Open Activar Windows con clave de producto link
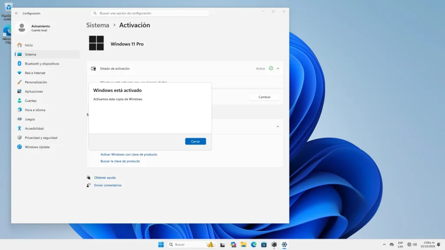Viewport: 445px width, 250px height. [x=129, y=155]
